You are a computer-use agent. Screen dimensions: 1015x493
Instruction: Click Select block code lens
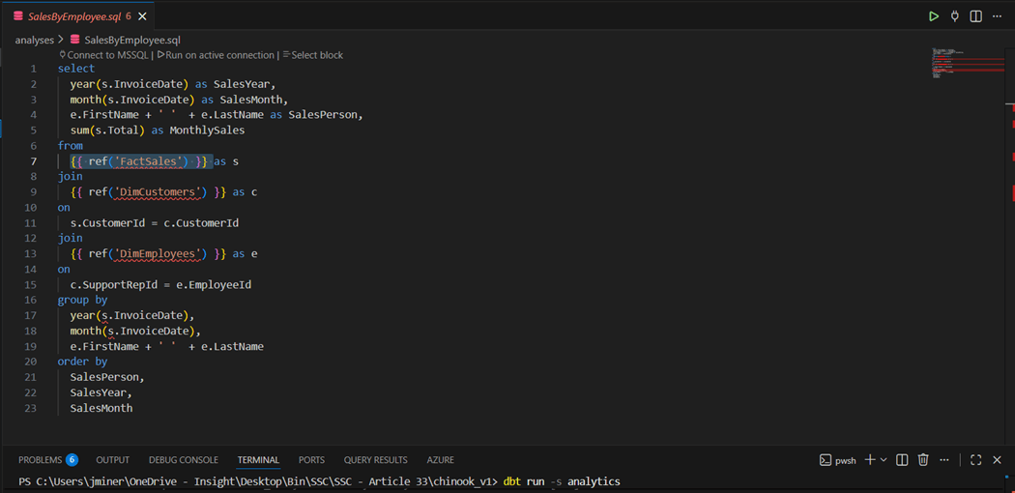point(312,55)
